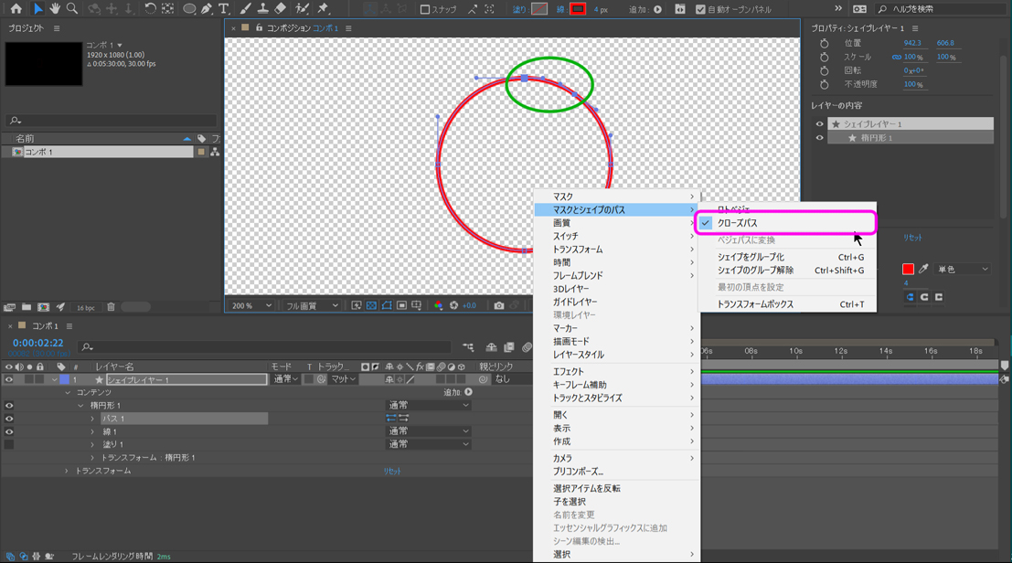Select the Hand tool in the toolbar
The image size is (1012, 563).
pos(55,9)
